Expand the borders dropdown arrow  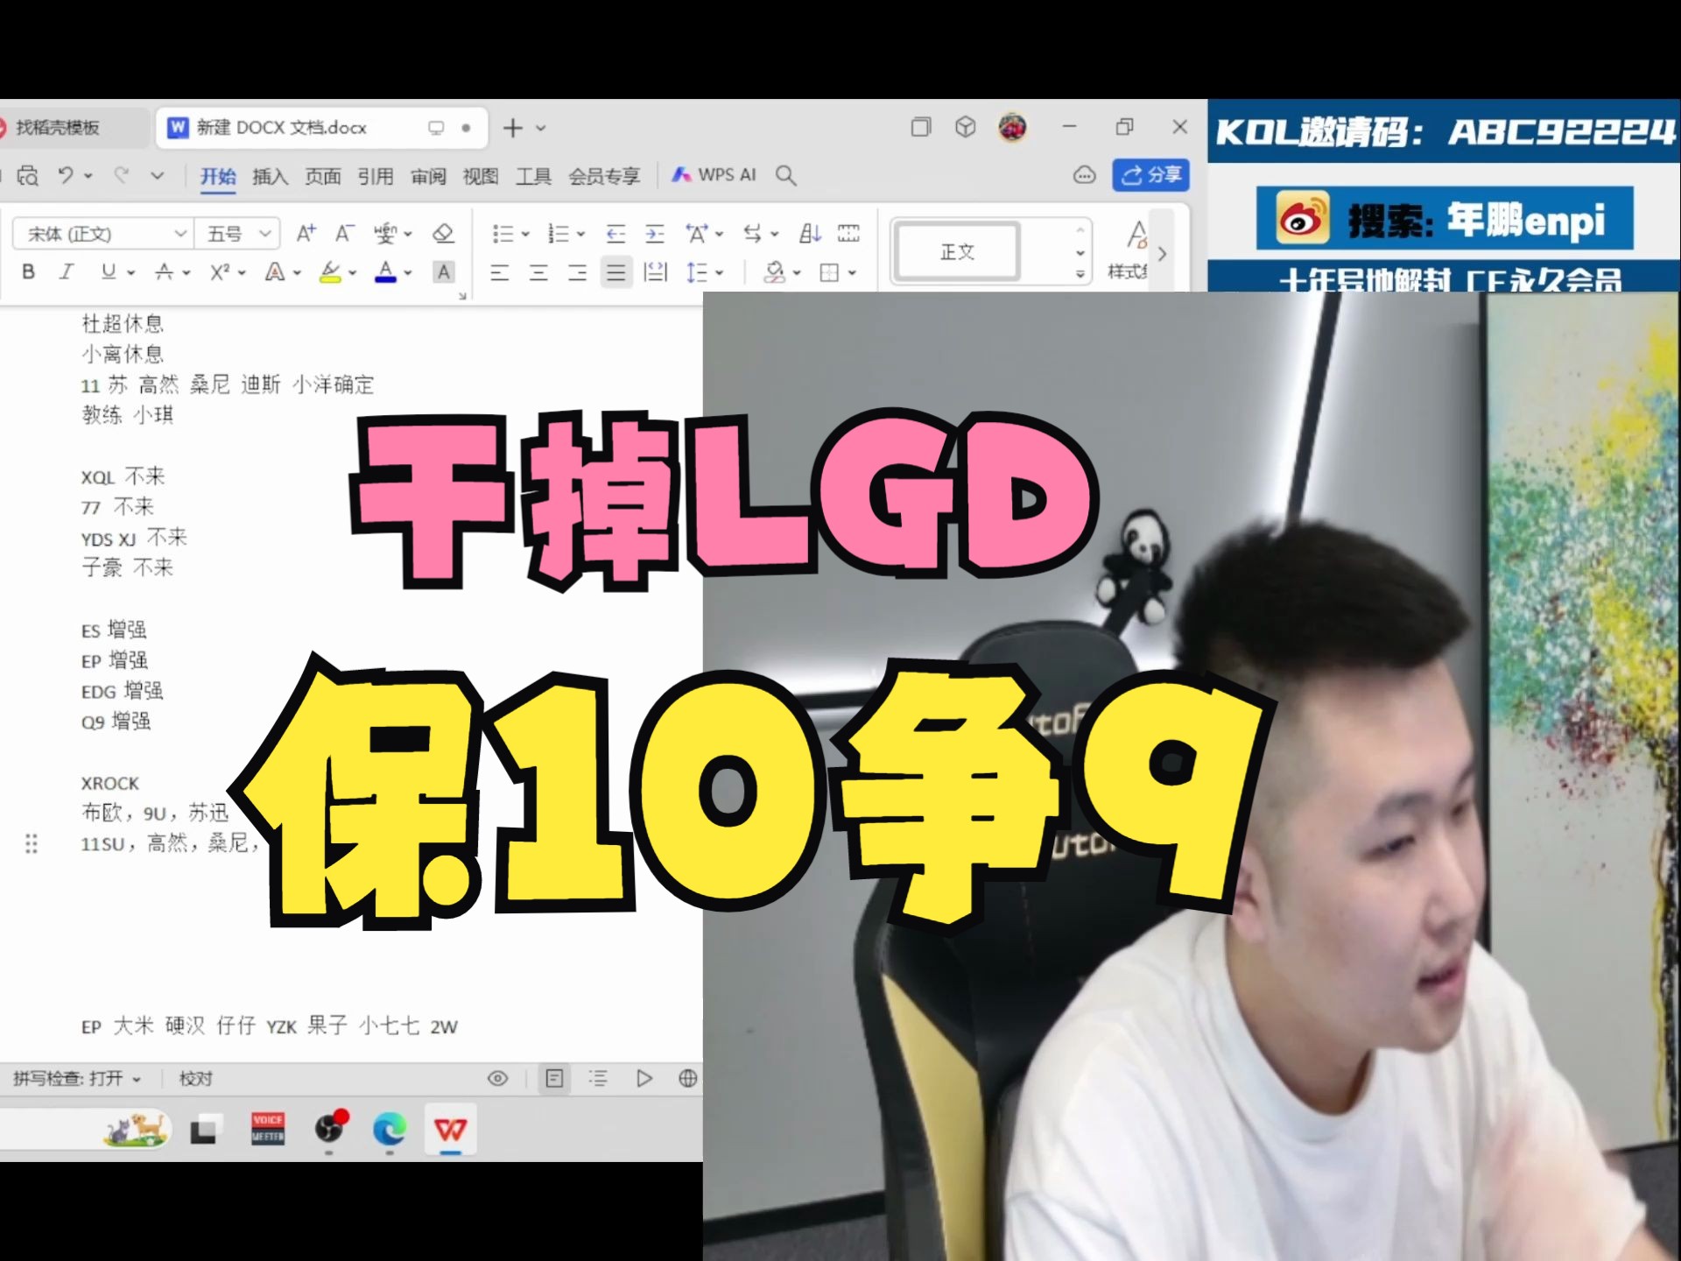coord(851,273)
